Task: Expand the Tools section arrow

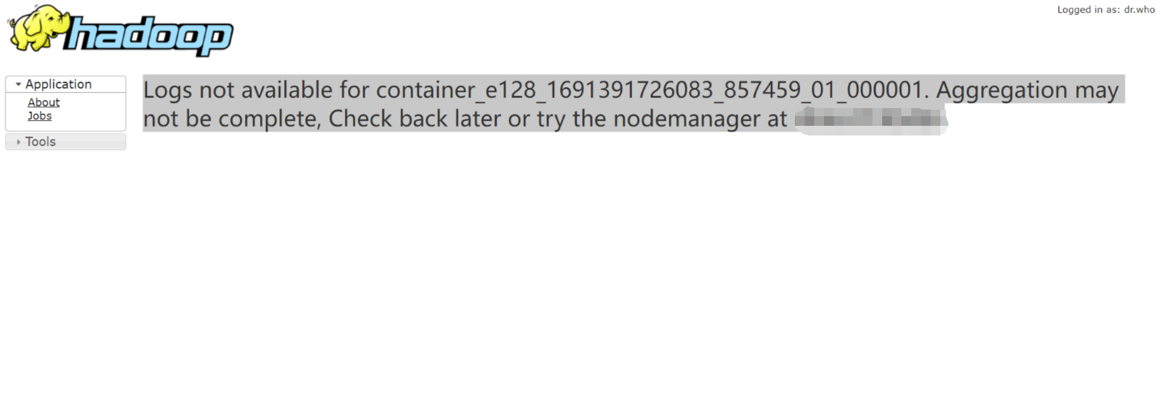Action: tap(18, 142)
